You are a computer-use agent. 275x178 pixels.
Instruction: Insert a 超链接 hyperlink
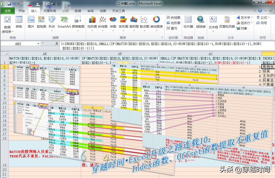(x=201, y=22)
